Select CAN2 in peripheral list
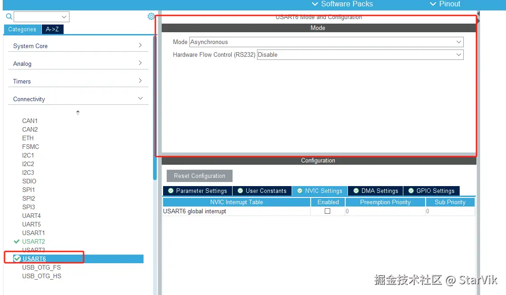Viewport: 506px width, 295px height. pyautogui.click(x=30, y=129)
